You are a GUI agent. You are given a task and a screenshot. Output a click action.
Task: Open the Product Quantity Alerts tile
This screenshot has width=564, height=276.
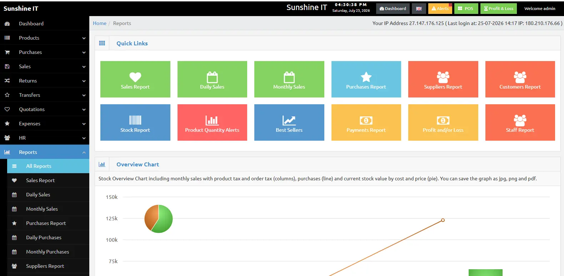click(212, 122)
